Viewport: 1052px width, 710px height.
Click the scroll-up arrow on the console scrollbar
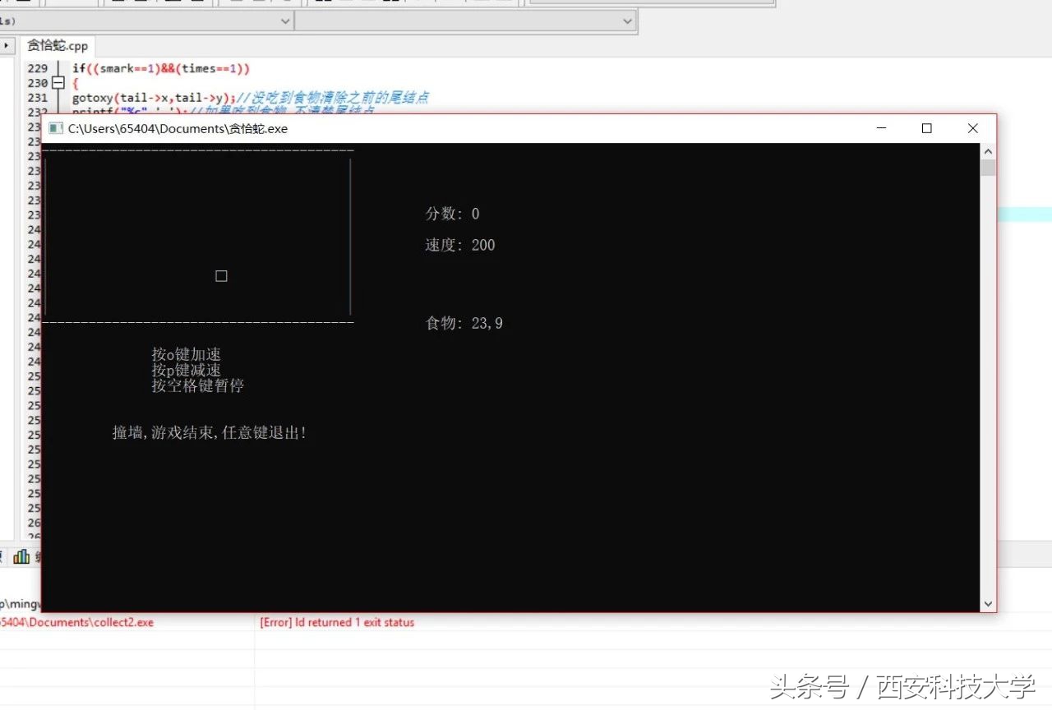click(x=988, y=150)
